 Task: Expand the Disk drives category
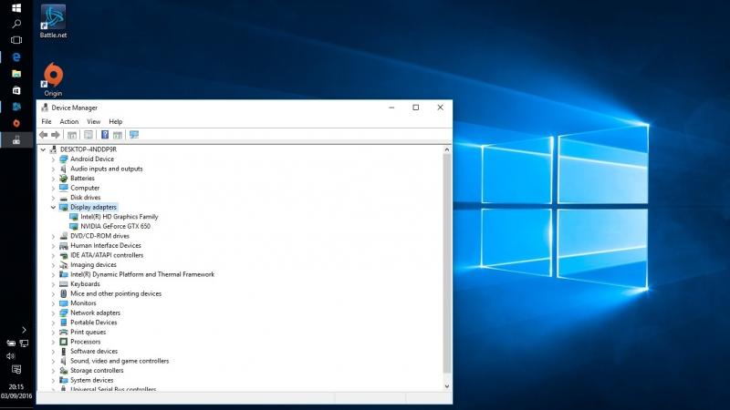[53, 198]
